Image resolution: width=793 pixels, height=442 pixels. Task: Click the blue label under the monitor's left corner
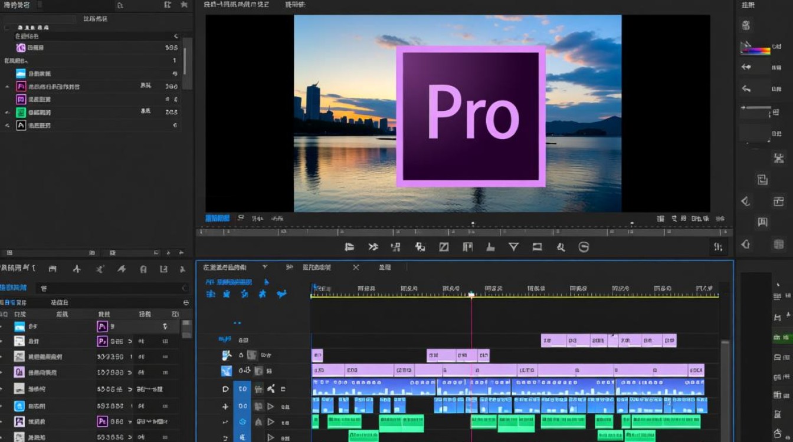coord(217,218)
